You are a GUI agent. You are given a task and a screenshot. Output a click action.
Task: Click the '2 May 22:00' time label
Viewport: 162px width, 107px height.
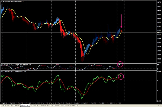[x=28, y=103]
